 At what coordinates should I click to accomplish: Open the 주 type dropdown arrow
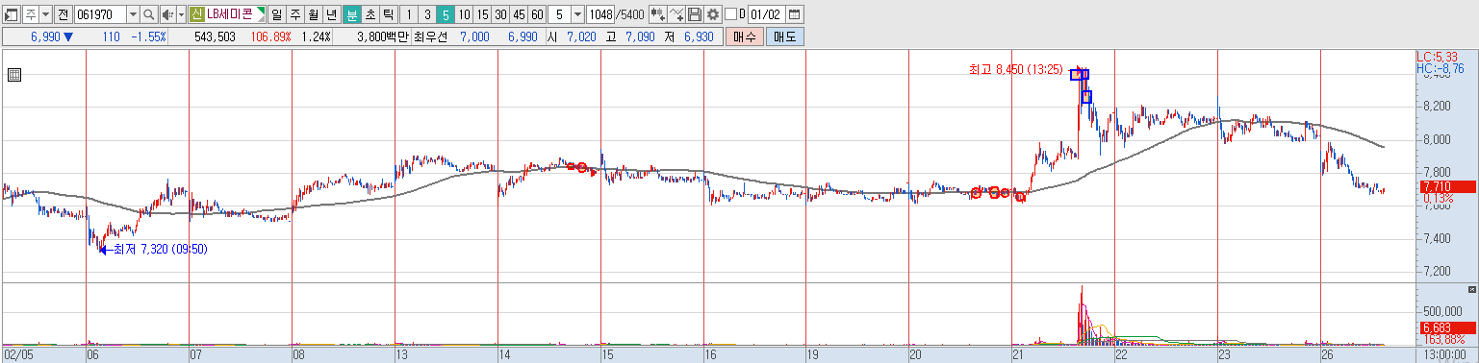[x=46, y=14]
